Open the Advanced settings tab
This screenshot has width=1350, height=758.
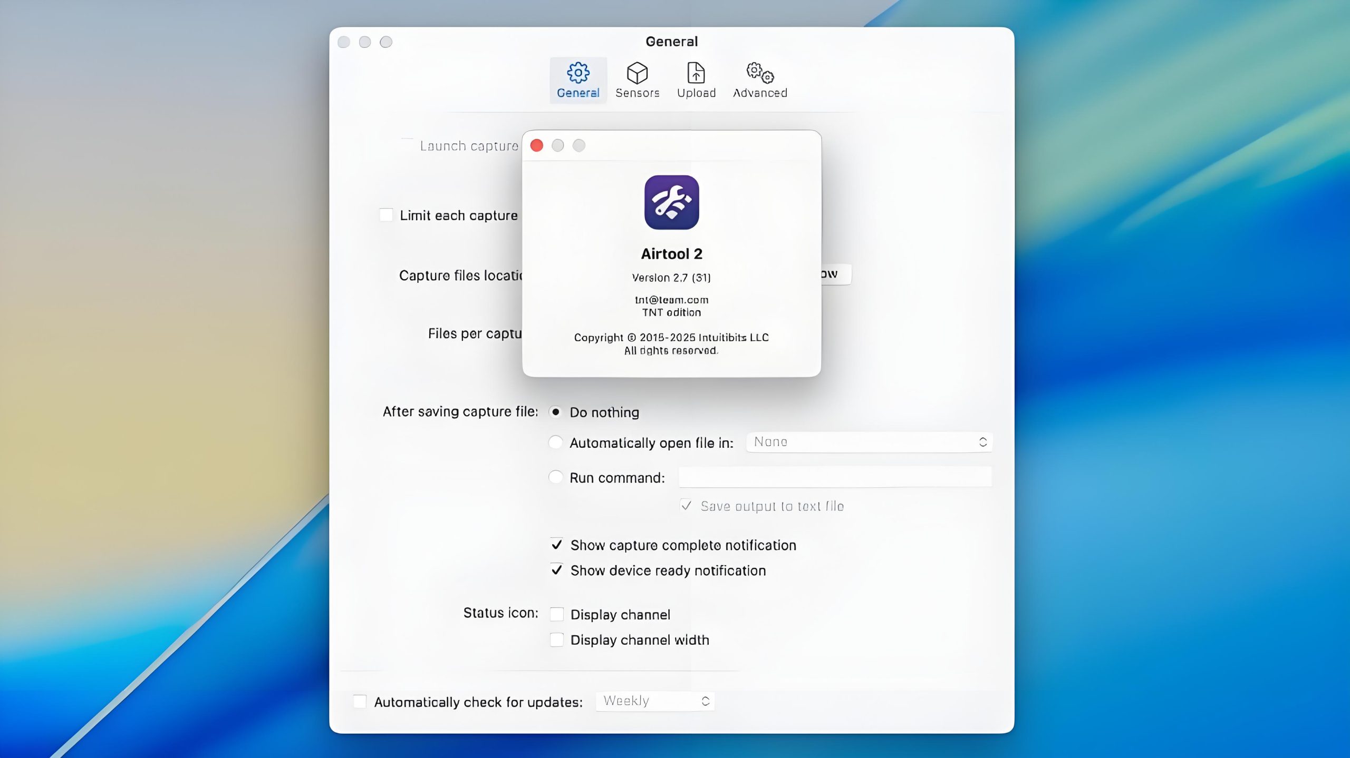coord(759,80)
